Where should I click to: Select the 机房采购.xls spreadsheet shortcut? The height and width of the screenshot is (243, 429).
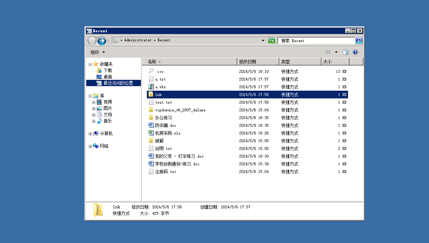pyautogui.click(x=168, y=133)
